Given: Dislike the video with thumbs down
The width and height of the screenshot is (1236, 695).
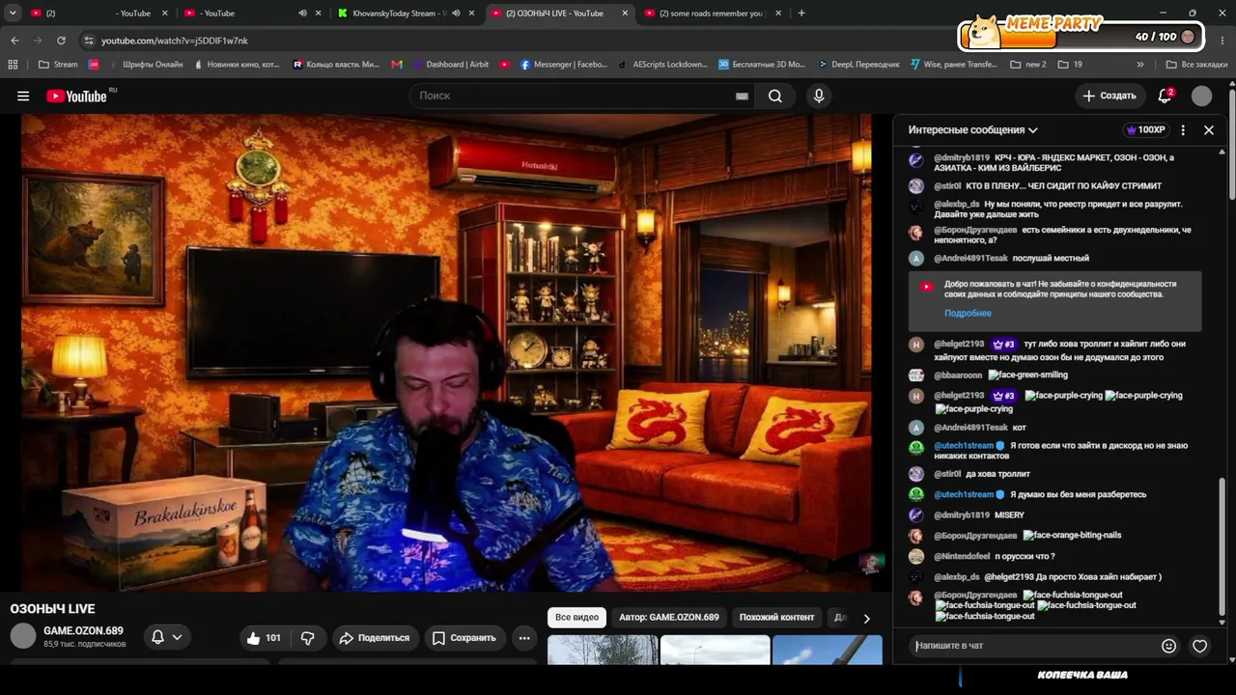Looking at the screenshot, I should tap(308, 638).
